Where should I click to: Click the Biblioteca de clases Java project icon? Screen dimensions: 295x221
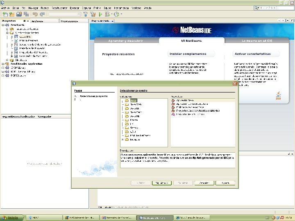click(173, 107)
